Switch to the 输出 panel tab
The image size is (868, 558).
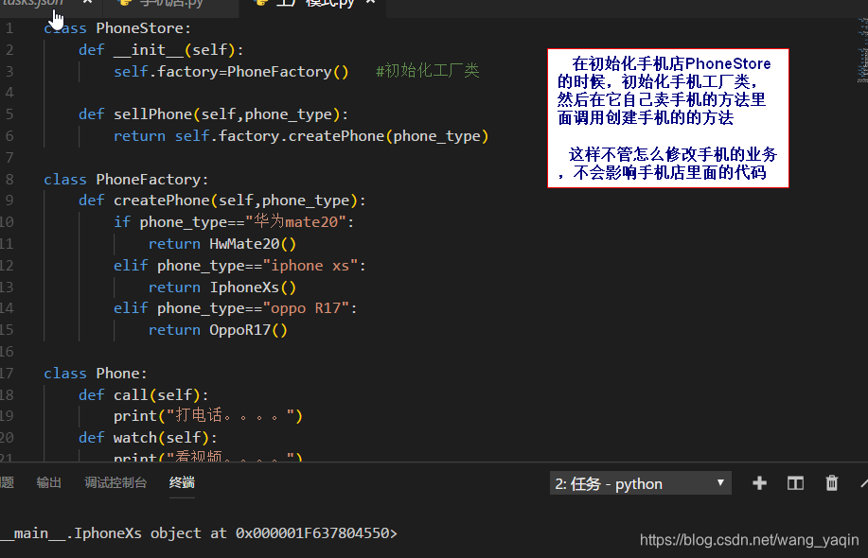tap(48, 482)
